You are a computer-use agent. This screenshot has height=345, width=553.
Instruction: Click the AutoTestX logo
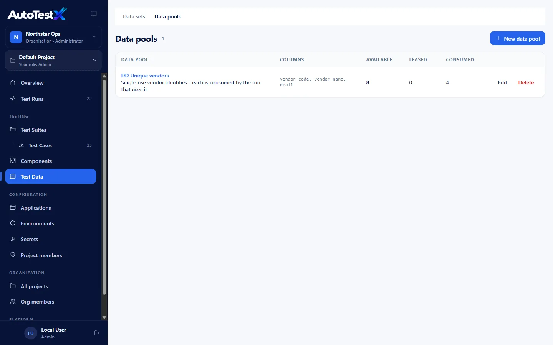[x=37, y=14]
